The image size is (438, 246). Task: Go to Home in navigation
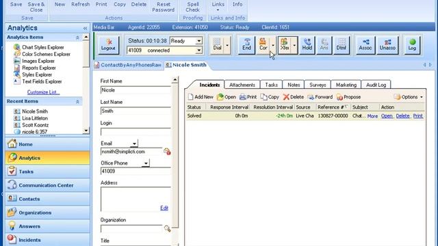click(47, 144)
